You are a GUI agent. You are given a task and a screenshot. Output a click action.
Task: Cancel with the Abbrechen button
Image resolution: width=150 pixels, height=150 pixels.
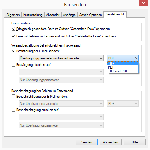[111, 142]
